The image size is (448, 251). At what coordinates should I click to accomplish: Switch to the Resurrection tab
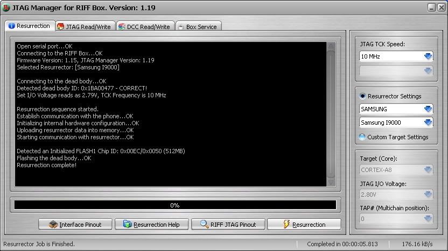tap(30, 26)
